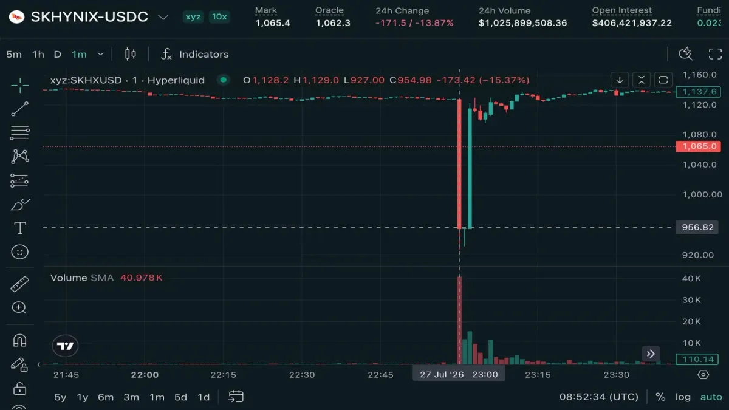This screenshot has width=729, height=410.
Task: Select the Text annotation tool
Action: (x=20, y=228)
